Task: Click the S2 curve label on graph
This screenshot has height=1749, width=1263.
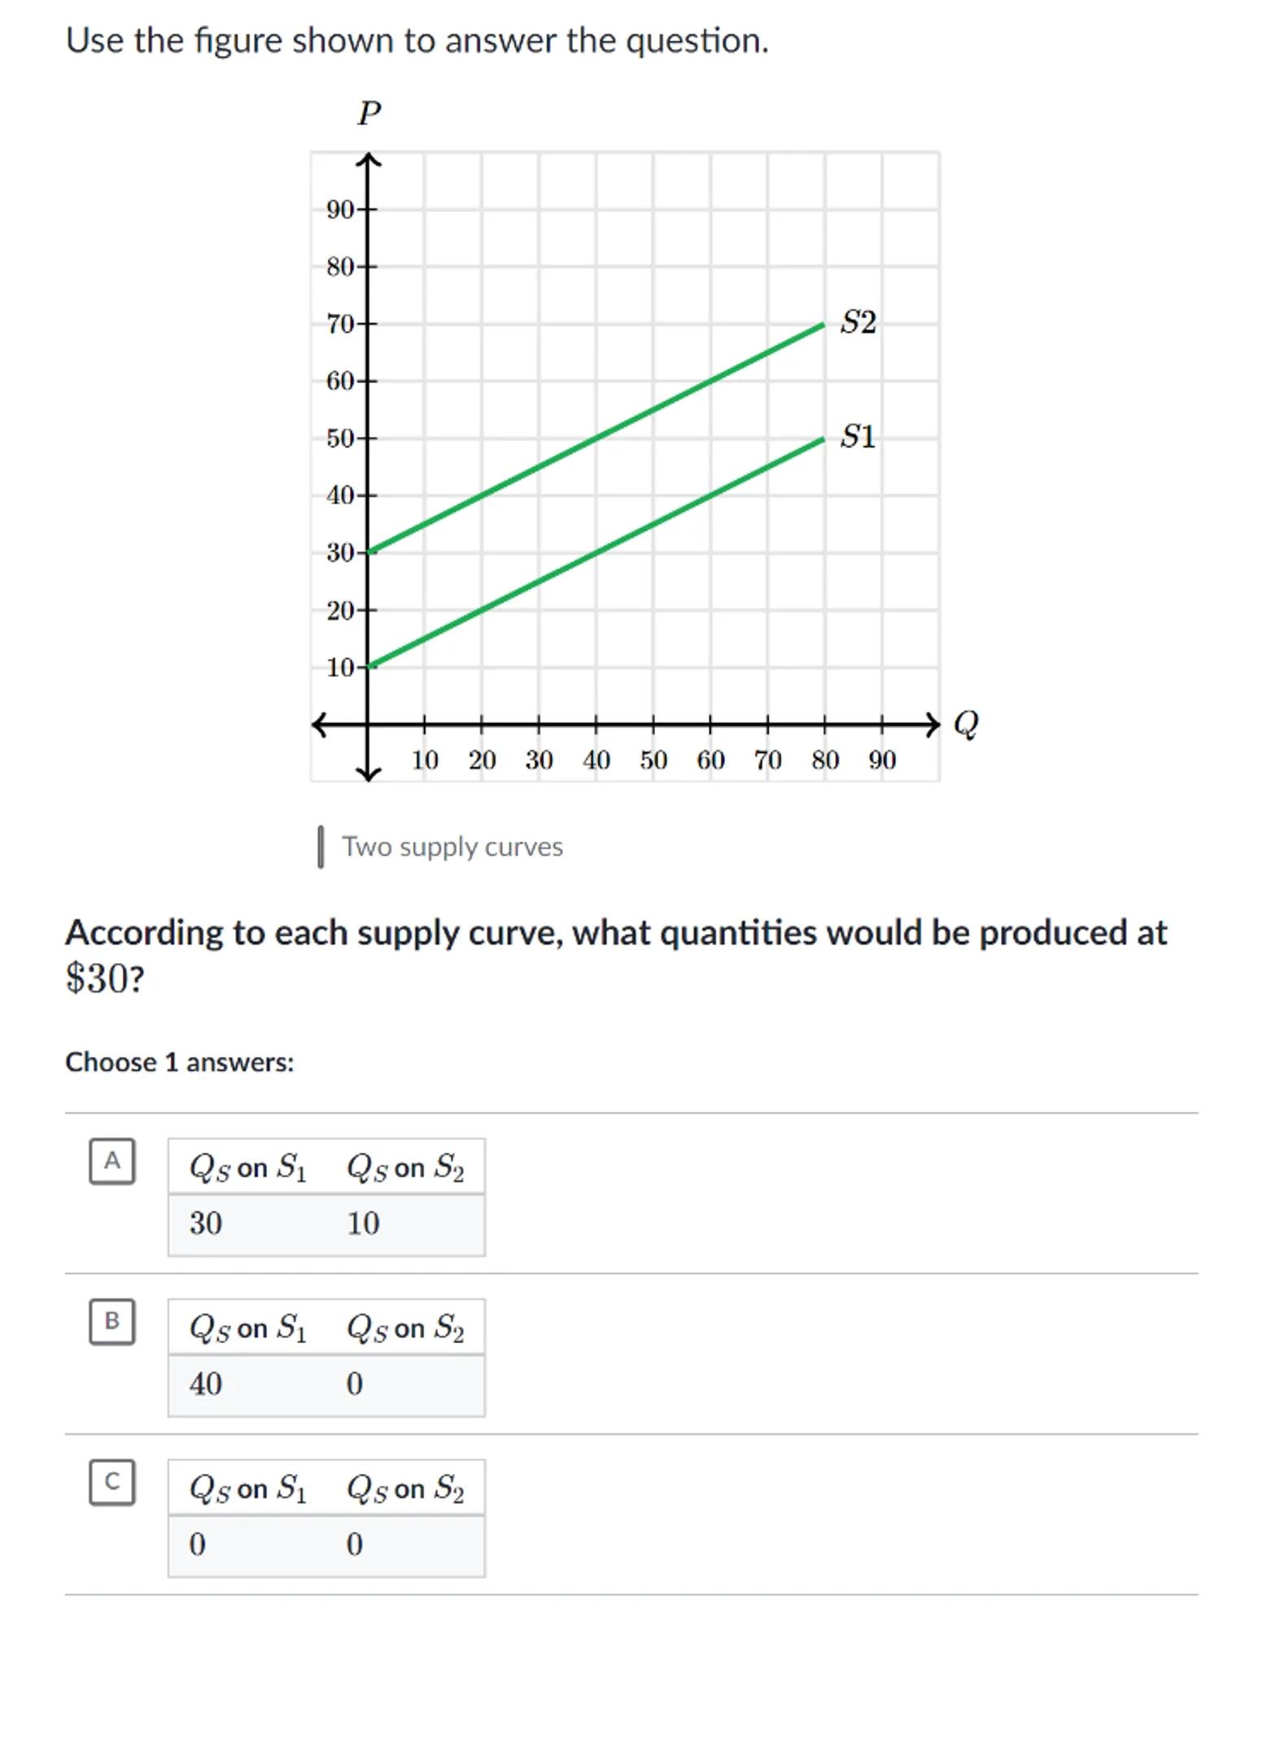Action: pos(858,322)
